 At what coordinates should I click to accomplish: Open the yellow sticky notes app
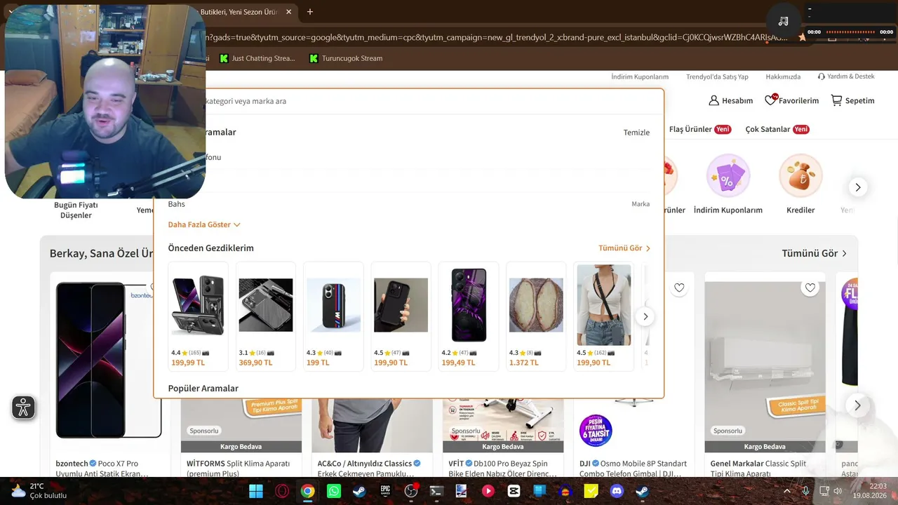pyautogui.click(x=591, y=492)
